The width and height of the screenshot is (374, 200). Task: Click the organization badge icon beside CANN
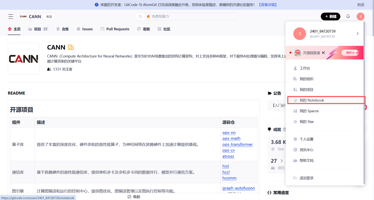tap(71, 47)
